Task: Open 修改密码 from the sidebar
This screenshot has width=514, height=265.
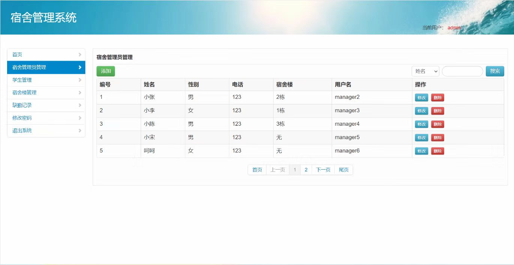Action: (46, 118)
